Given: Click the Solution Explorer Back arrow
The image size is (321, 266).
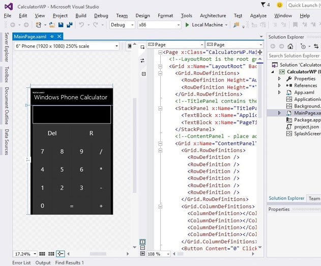Looking at the screenshot, I should pos(273,46).
